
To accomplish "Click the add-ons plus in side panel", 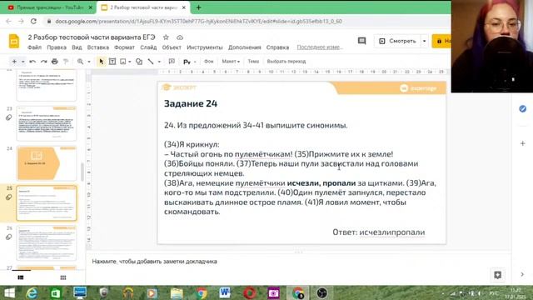I will 523,143.
